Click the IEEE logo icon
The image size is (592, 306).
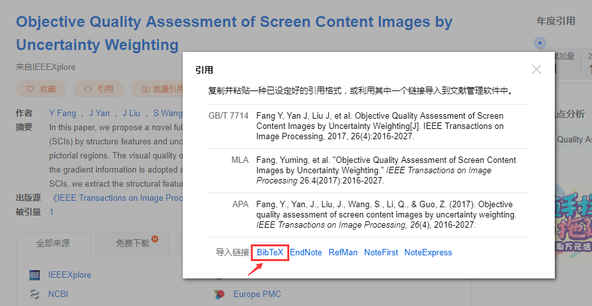35,275
